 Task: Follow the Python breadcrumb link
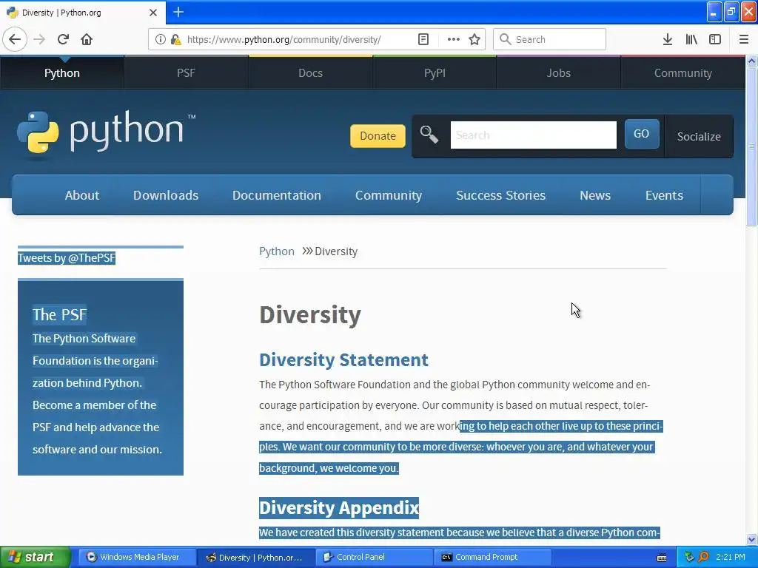click(x=277, y=251)
